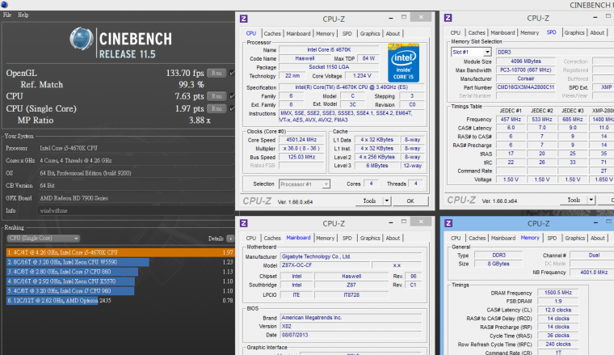Click the CPU-Z logo icon in the Mainboard window title bar
Screen dimensions: 614x355
[x=243, y=223]
